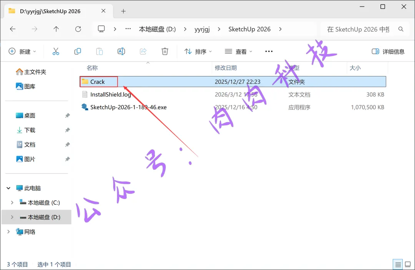
Task: Toggle the 详细信息 details pane
Action: tap(388, 51)
